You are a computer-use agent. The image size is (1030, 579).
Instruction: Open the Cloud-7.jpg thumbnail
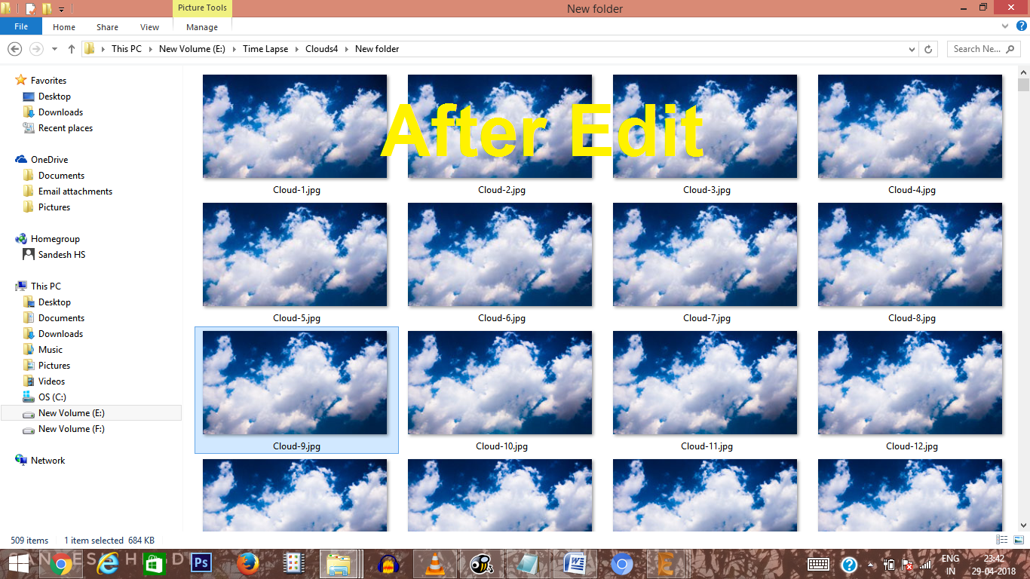coord(705,255)
